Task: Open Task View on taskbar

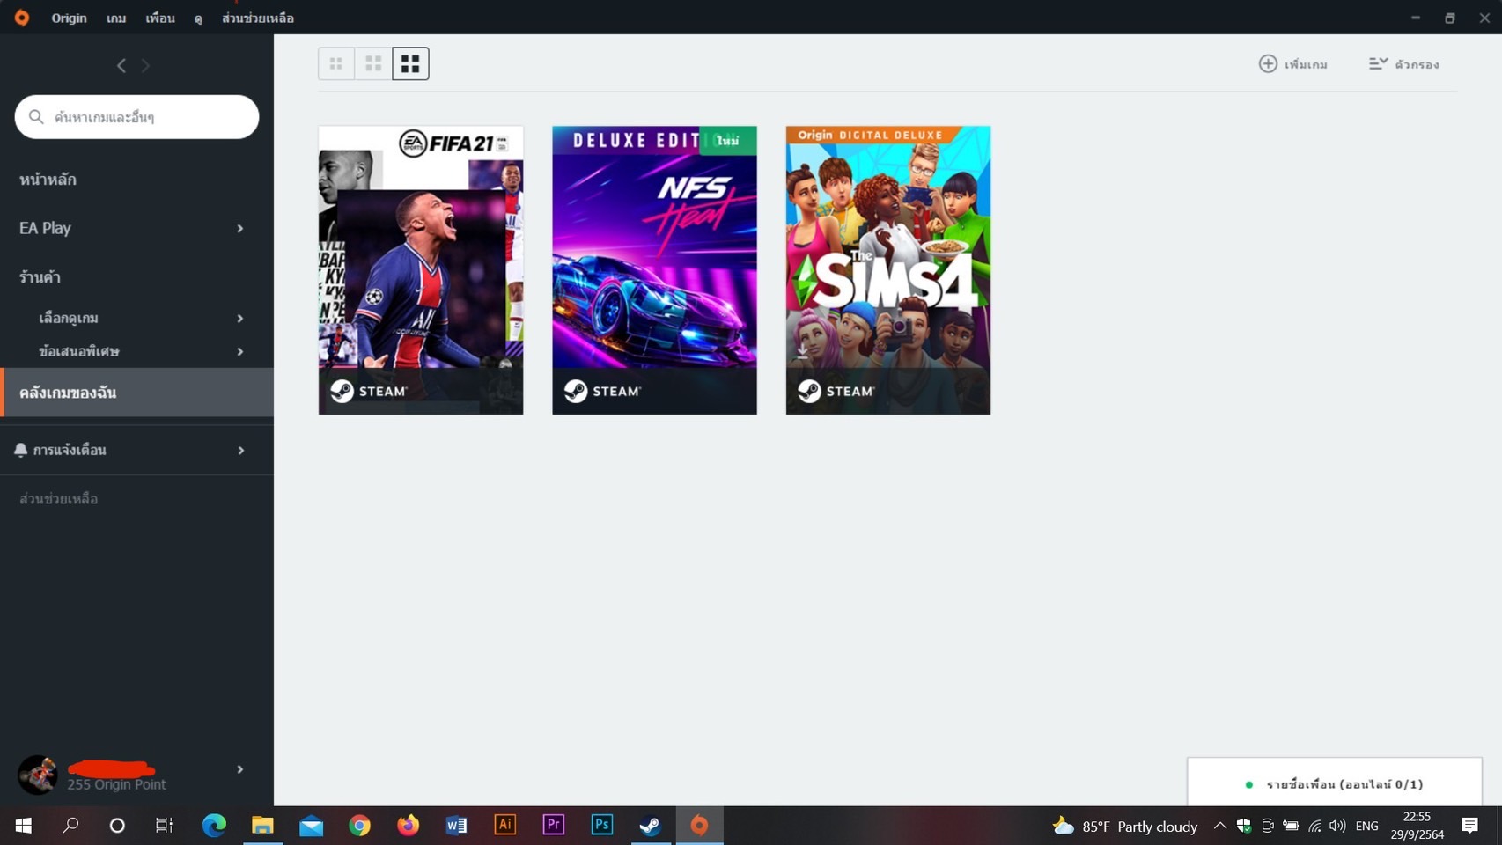Action: click(164, 826)
